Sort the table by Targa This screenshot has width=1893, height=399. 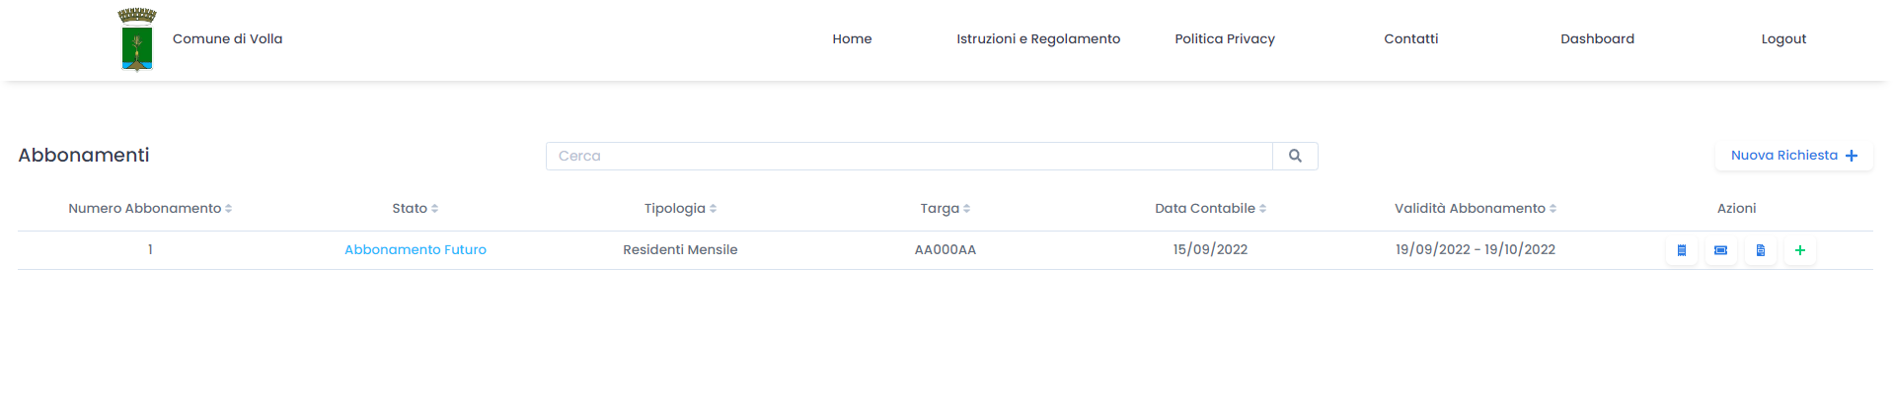[x=946, y=209]
